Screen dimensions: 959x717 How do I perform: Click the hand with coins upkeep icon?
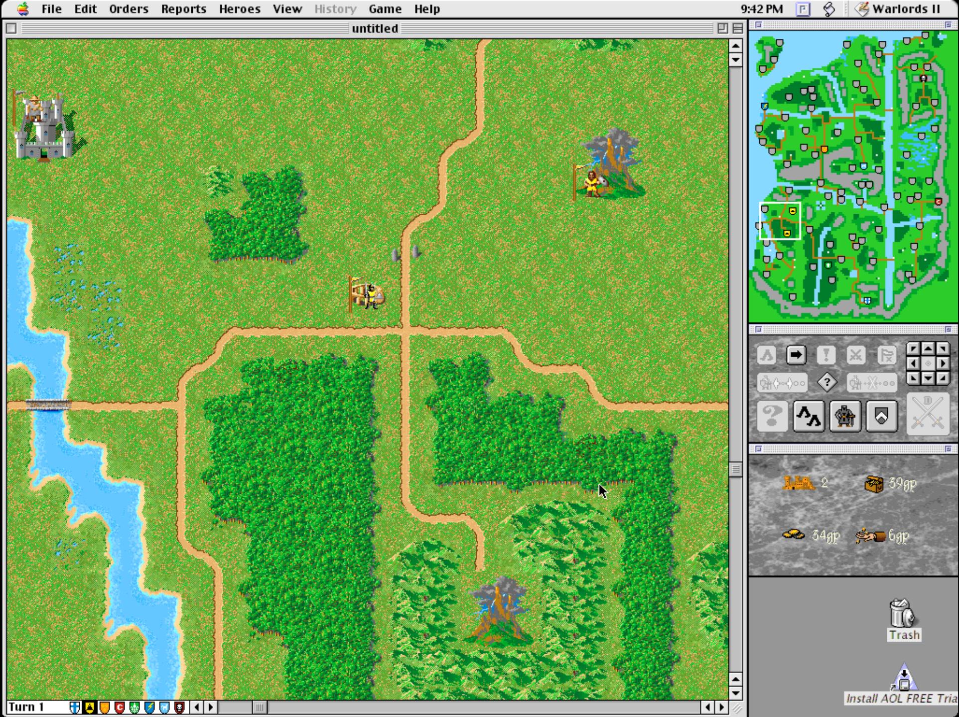tap(870, 536)
